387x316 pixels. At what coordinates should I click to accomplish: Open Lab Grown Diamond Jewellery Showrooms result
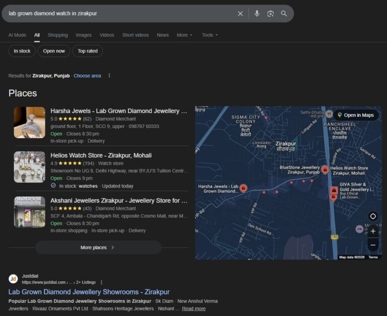[89, 292]
